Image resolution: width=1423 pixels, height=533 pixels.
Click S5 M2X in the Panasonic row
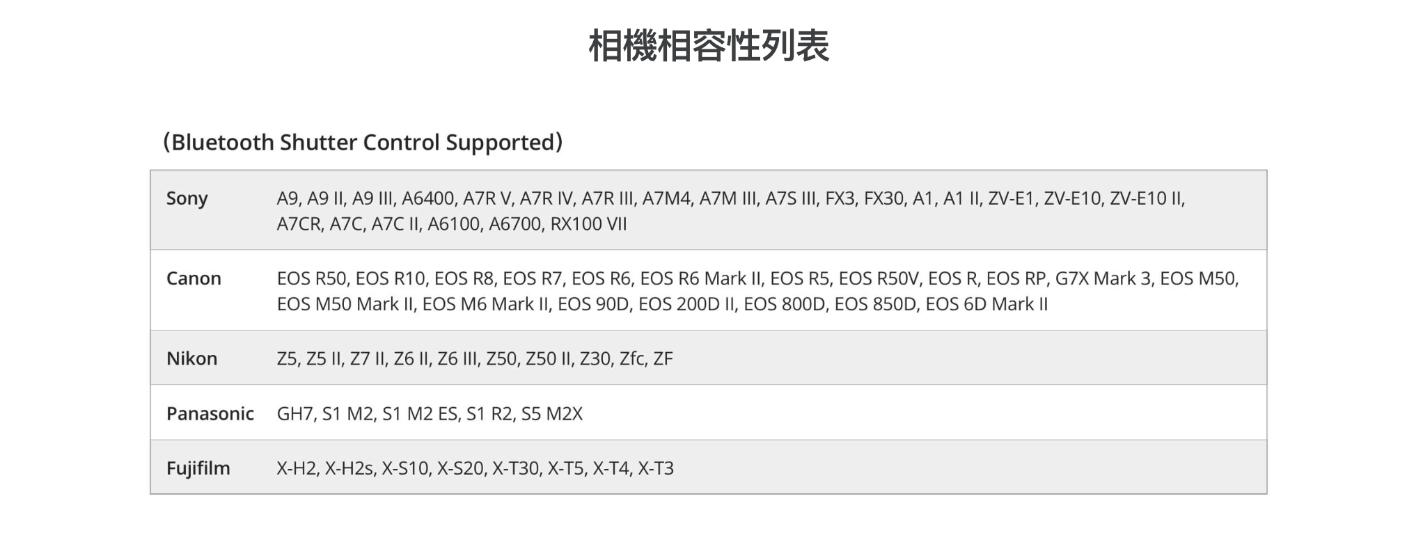[x=551, y=413]
